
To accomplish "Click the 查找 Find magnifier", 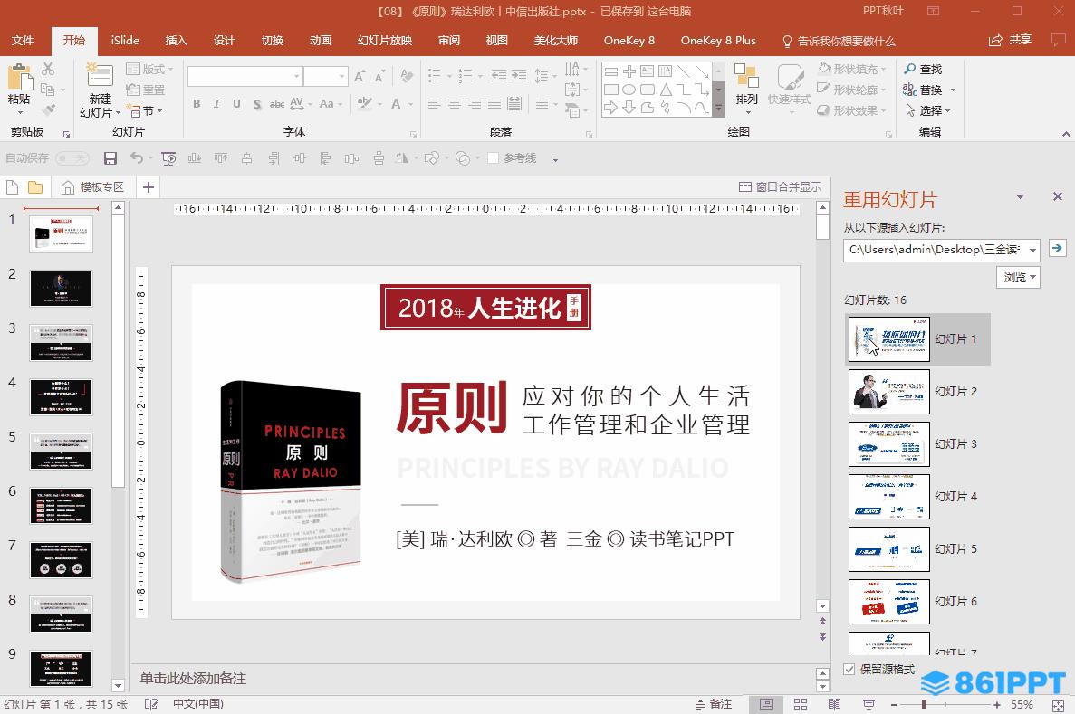I will click(922, 69).
